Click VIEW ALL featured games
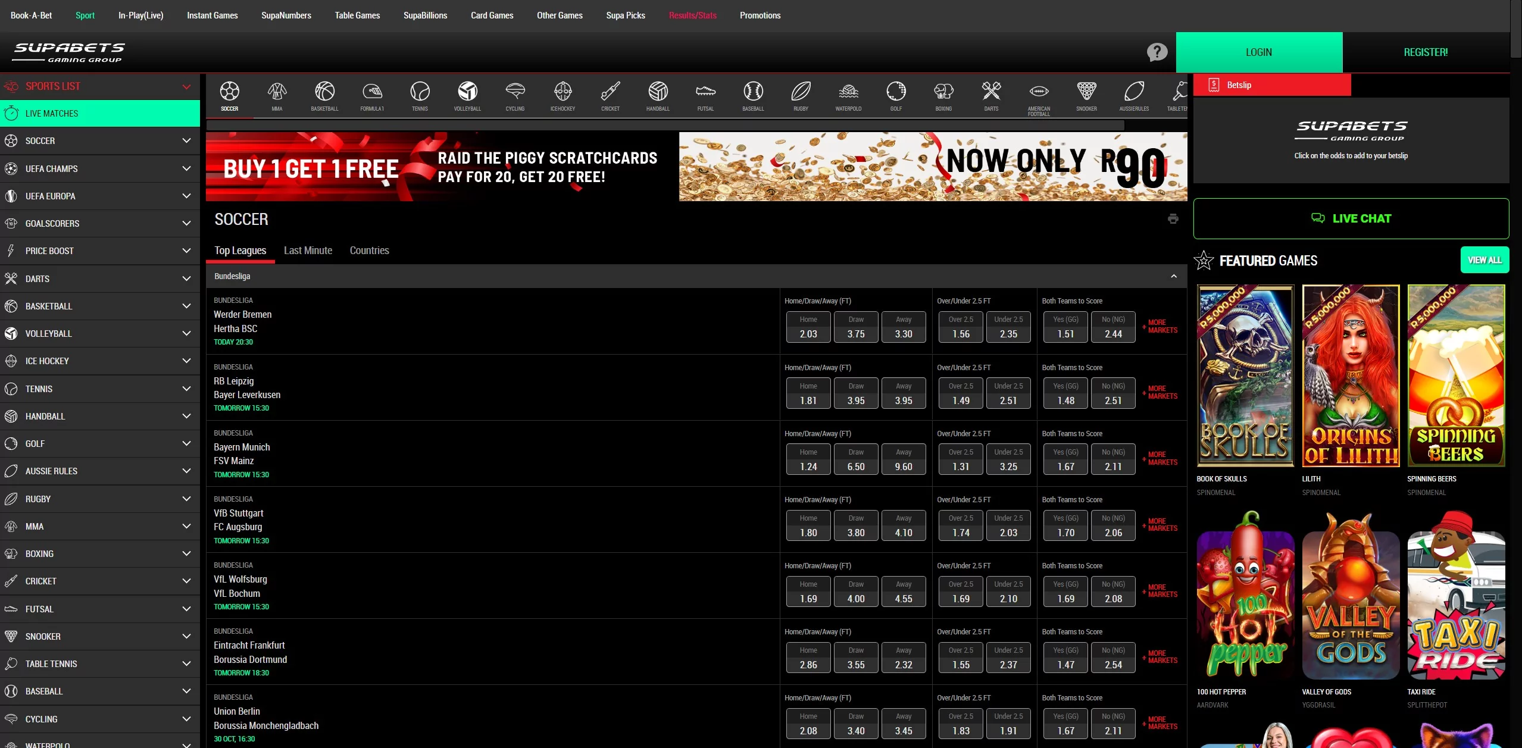Viewport: 1522px width, 748px height. (x=1485, y=260)
